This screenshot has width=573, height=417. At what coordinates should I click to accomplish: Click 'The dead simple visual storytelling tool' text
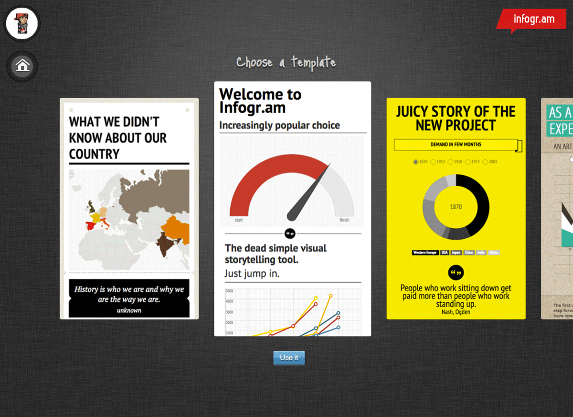(276, 254)
